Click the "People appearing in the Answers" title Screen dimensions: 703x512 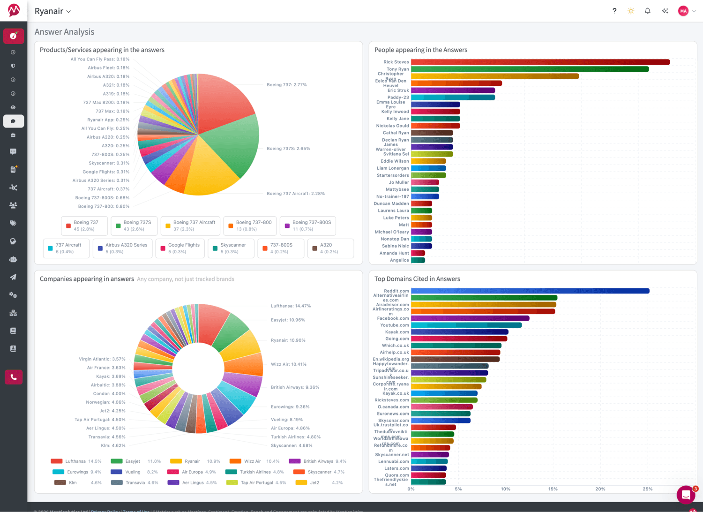(421, 50)
